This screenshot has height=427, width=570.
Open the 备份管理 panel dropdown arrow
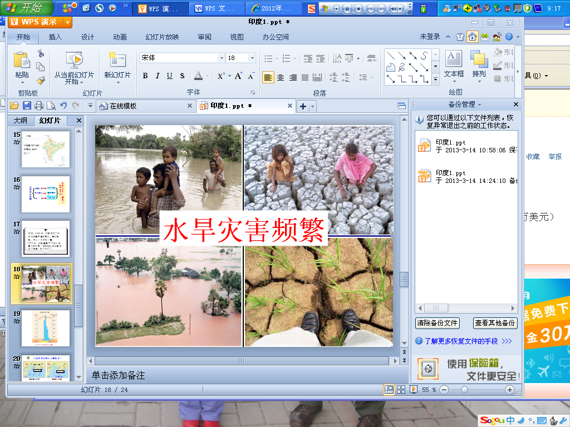479,105
